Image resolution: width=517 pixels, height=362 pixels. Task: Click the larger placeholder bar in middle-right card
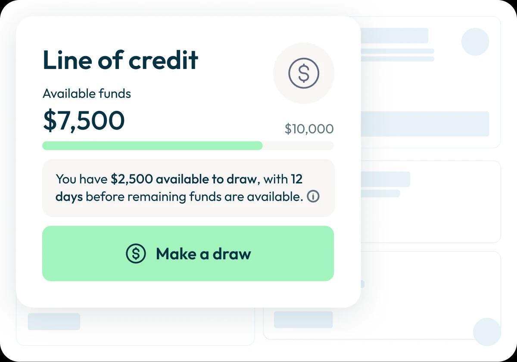[x=385, y=179]
